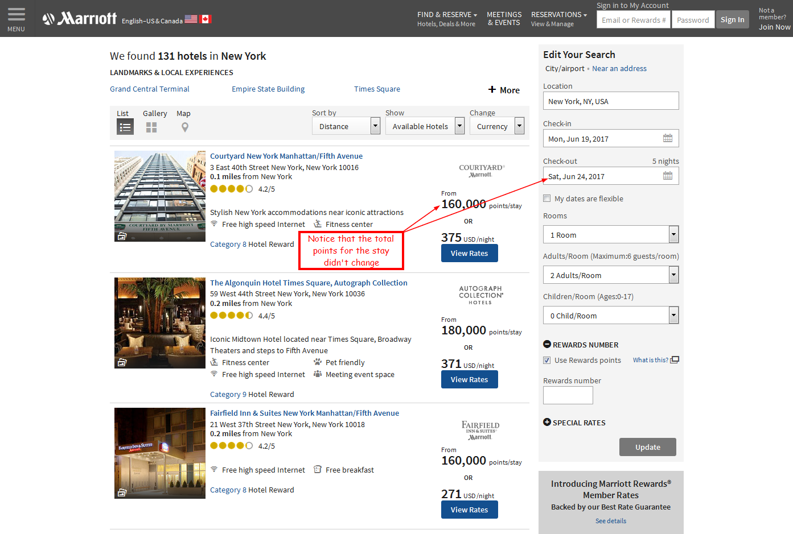This screenshot has width=793, height=534.
Task: Open the Check-out calendar icon
Action: (668, 176)
